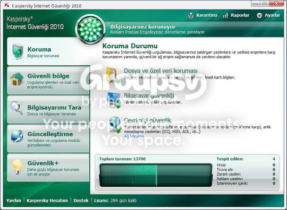
Task: Open the Ayarlar label
Action: [272, 15]
